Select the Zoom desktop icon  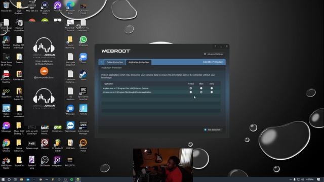coord(83,58)
